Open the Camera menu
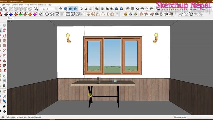The width and height of the screenshot is (213, 120). pos(15,5)
